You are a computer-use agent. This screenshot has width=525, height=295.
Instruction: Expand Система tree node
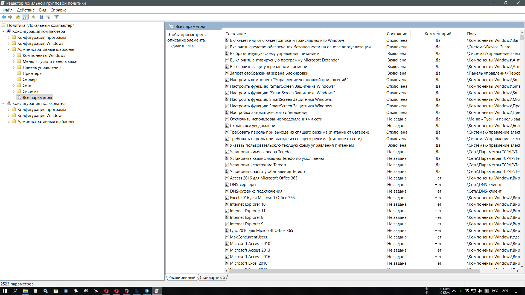click(x=14, y=92)
